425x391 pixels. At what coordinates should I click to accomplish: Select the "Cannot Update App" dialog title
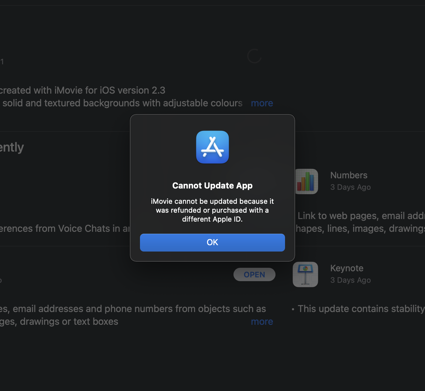tap(212, 186)
